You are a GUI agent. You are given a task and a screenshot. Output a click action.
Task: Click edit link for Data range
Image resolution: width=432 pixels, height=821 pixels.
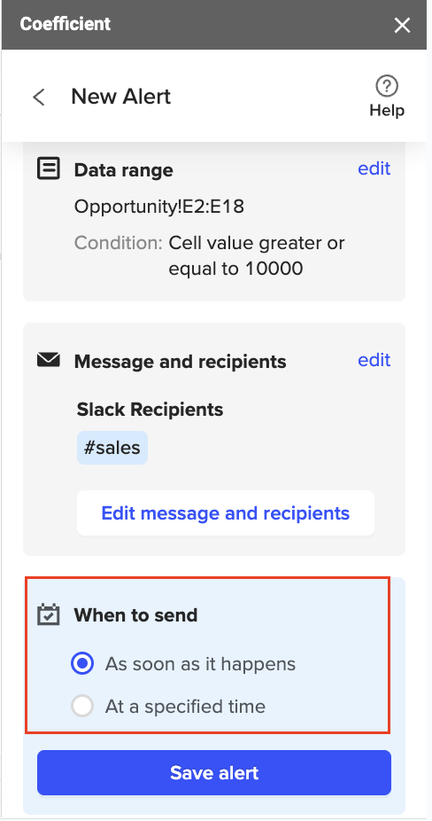(374, 168)
